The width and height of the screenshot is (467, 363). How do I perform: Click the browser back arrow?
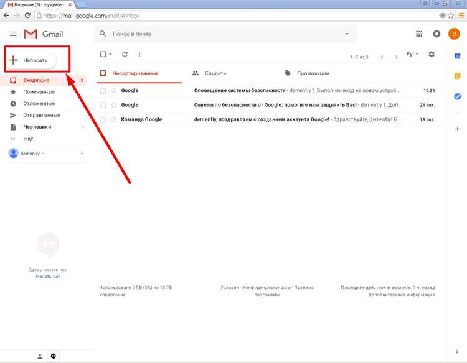coord(6,16)
